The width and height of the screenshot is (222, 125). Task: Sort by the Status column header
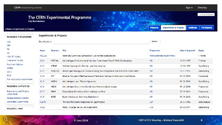click(201, 50)
